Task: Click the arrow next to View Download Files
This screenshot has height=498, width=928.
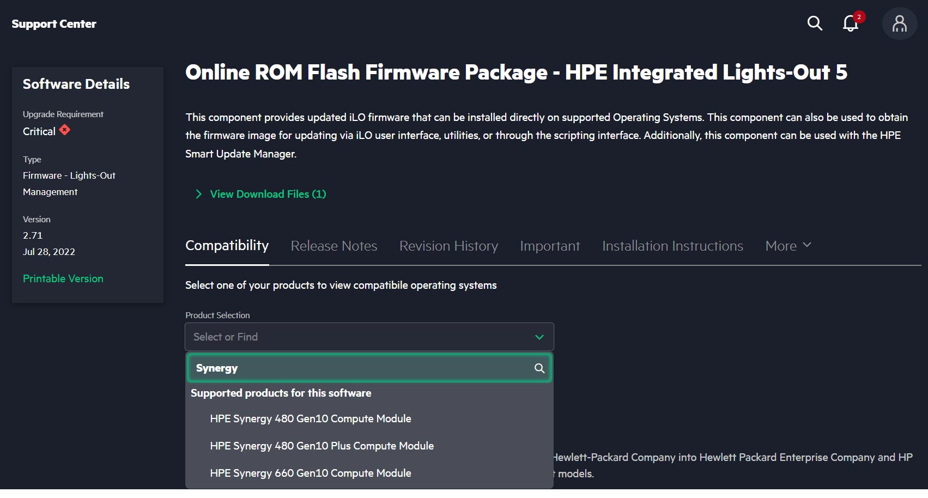Action: pyautogui.click(x=198, y=194)
